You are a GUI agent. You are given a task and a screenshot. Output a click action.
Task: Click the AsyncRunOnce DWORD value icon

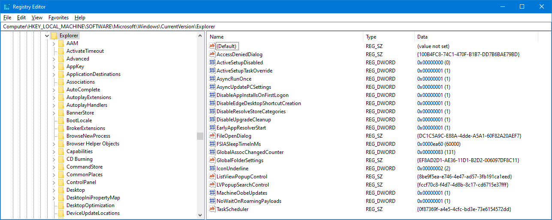click(x=212, y=79)
